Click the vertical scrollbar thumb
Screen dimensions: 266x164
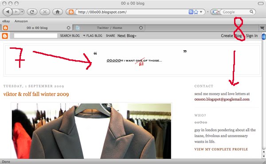264,37
